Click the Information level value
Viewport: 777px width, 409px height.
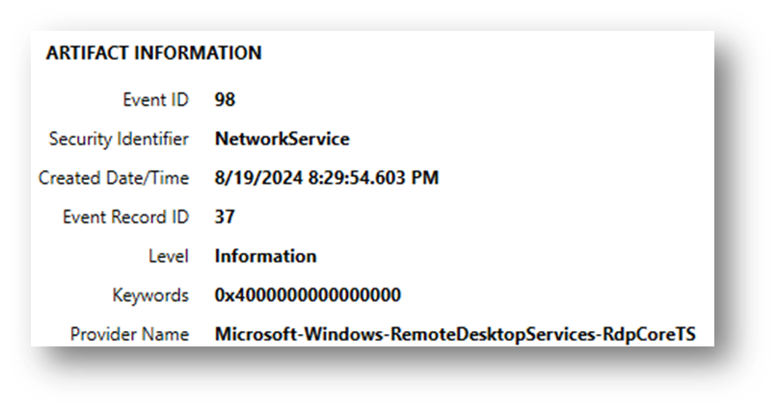coord(266,256)
